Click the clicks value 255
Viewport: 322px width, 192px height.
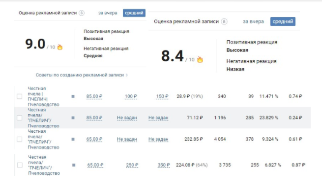(x=255, y=165)
